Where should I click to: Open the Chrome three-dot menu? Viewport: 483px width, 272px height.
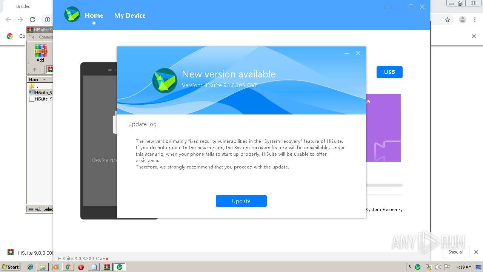(x=475, y=20)
